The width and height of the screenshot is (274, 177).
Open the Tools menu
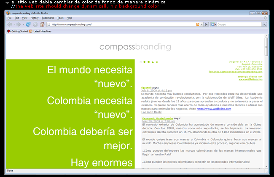[x=60, y=18]
